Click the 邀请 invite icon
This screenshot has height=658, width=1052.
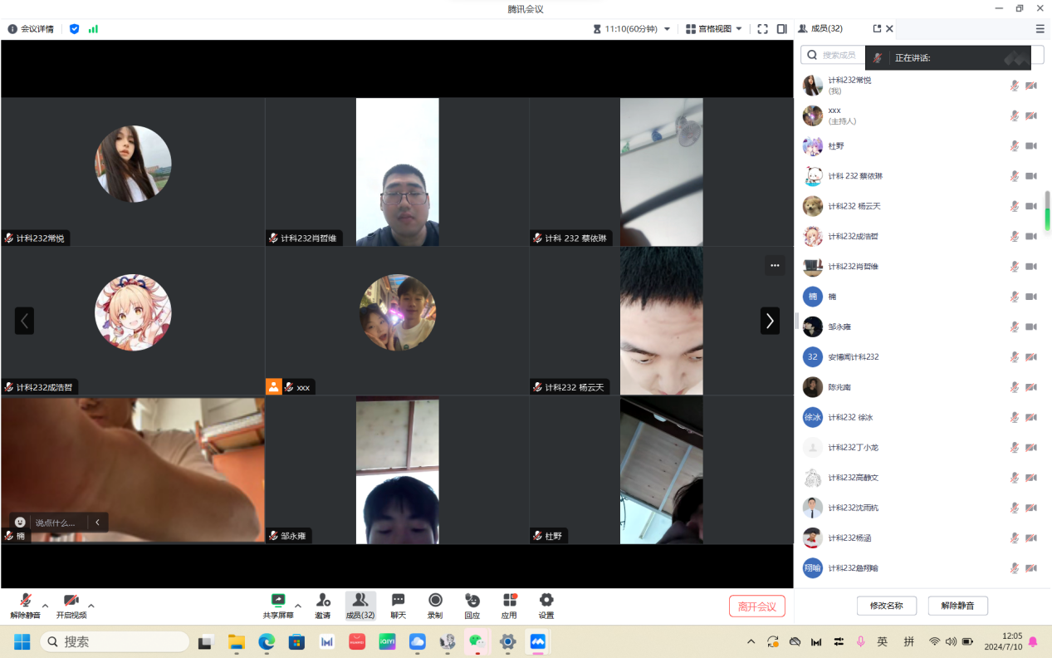click(322, 605)
